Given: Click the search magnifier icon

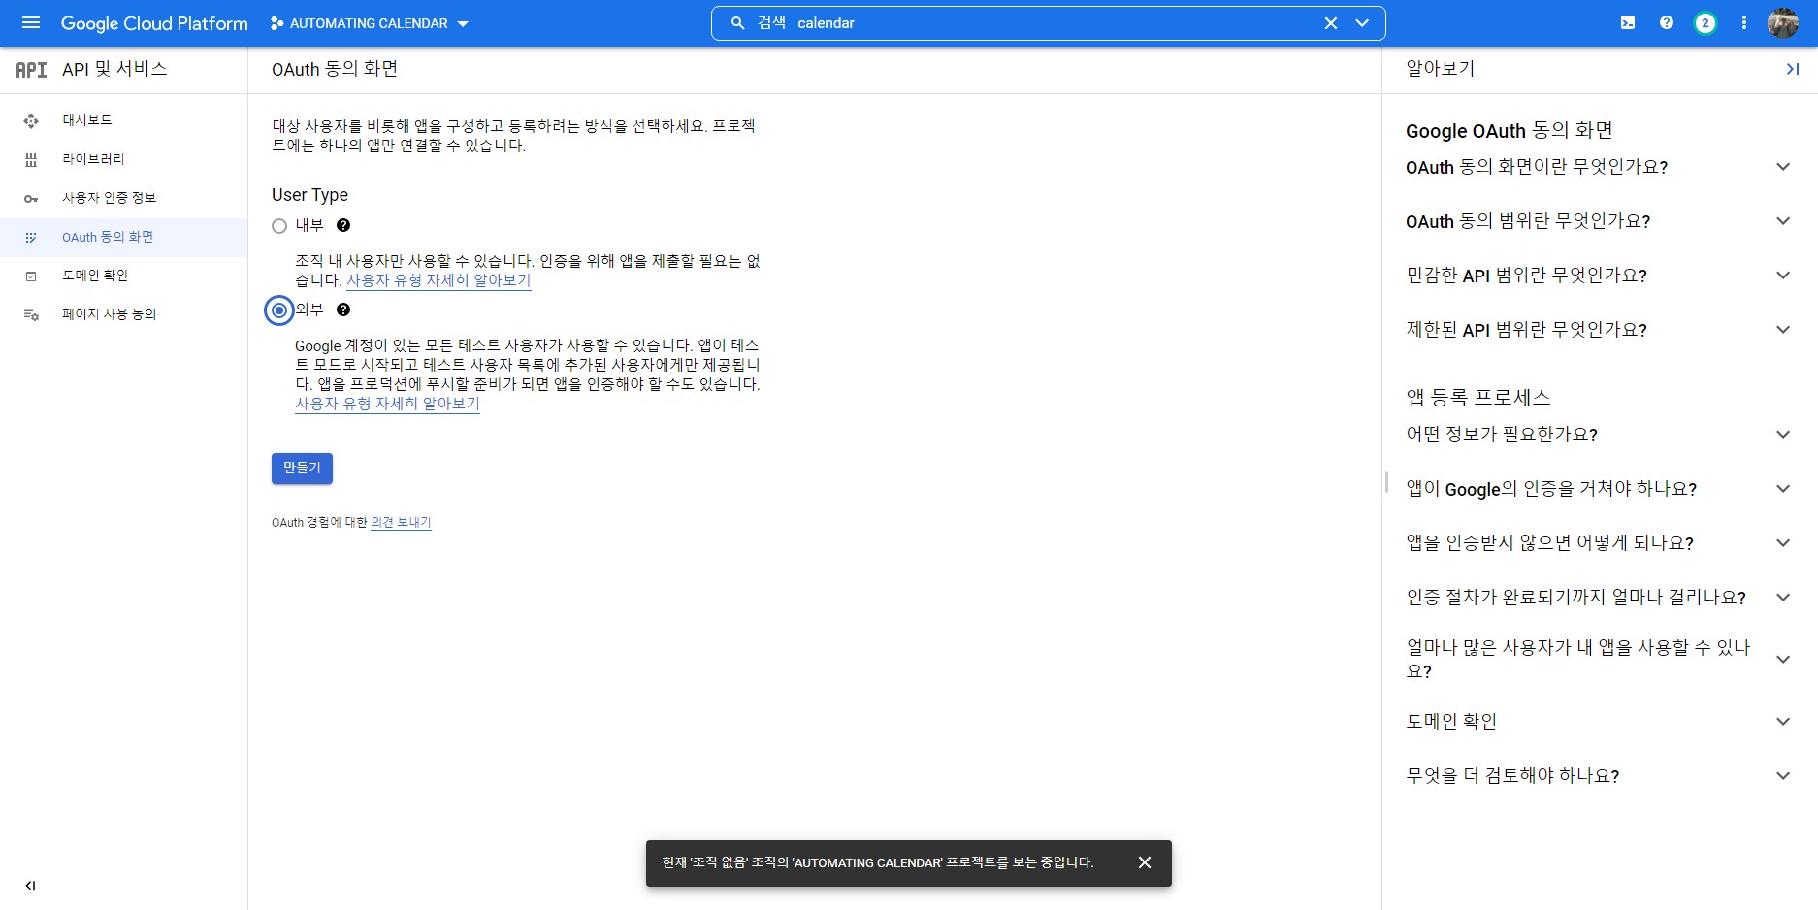Looking at the screenshot, I should 737,22.
